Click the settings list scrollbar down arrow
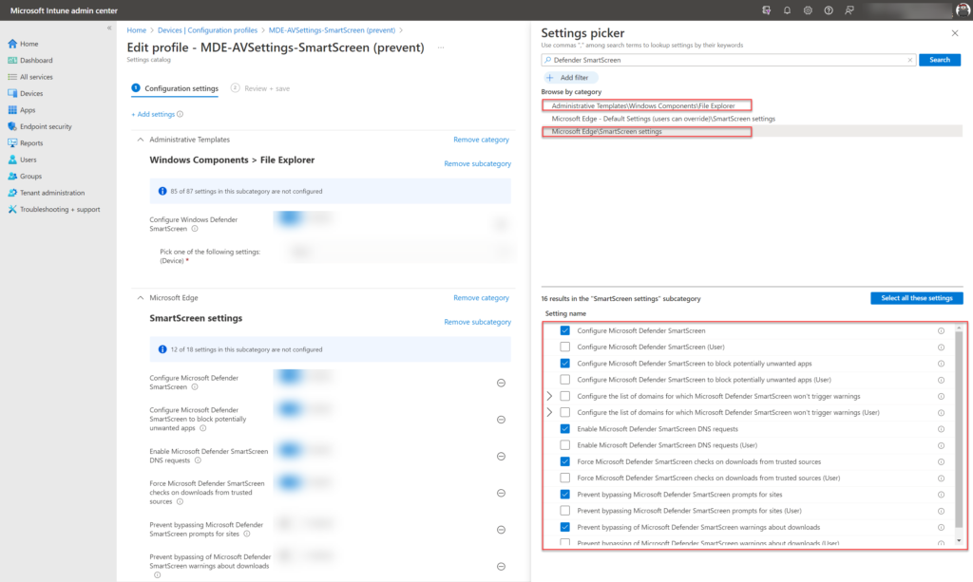This screenshot has width=973, height=582. (959, 541)
